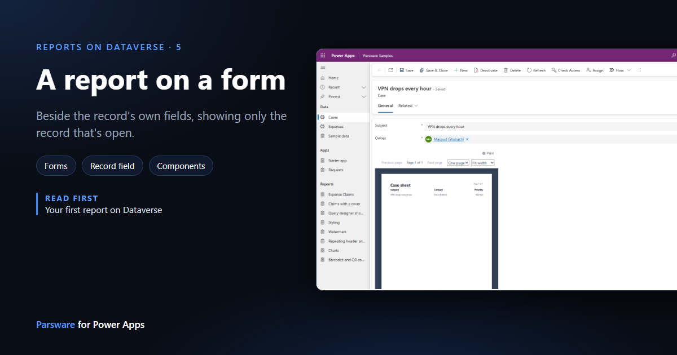
Task: Click the Refresh circular arrow icon
Action: [x=529, y=70]
